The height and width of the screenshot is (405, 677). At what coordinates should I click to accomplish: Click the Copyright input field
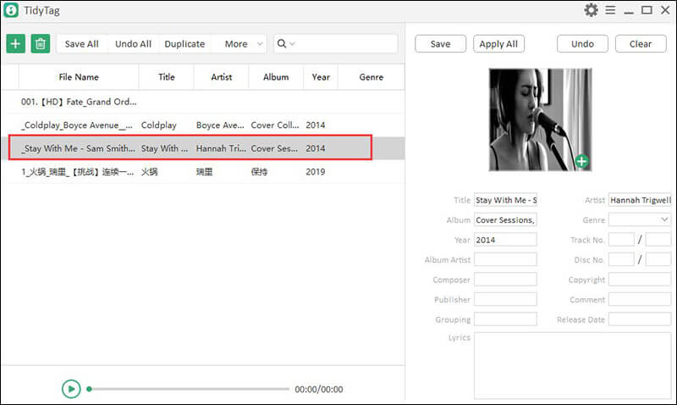640,280
